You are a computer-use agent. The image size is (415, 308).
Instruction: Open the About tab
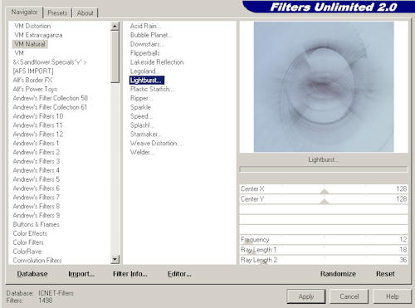click(85, 12)
